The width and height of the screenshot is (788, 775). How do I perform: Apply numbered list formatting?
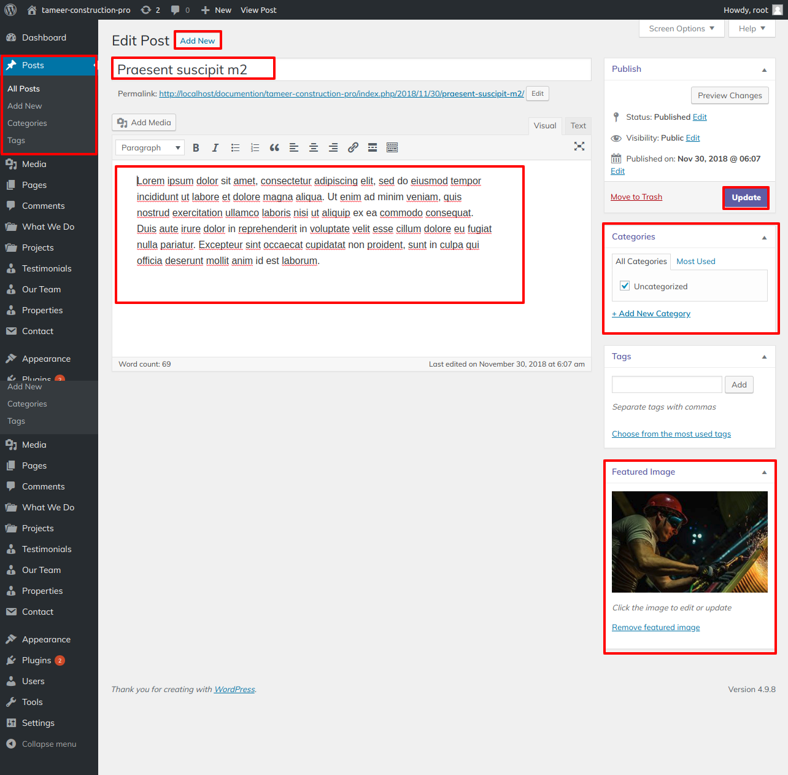(255, 147)
